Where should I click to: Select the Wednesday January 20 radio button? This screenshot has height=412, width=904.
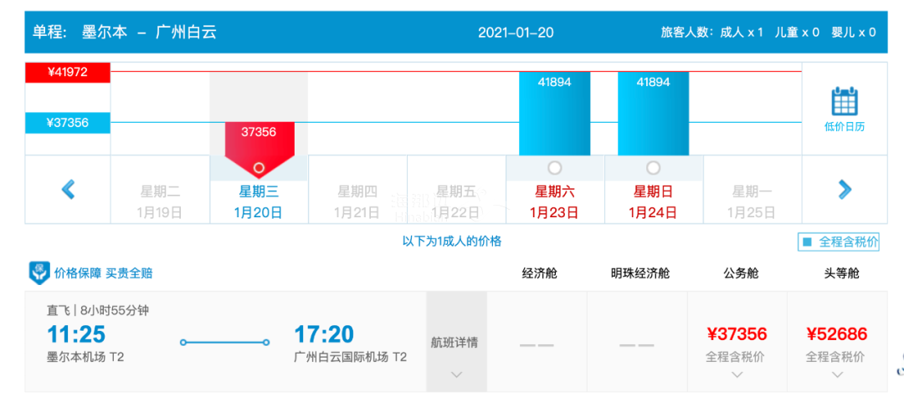(259, 168)
